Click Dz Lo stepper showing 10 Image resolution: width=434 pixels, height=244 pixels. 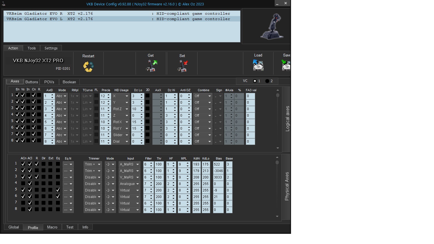[x=142, y=109]
